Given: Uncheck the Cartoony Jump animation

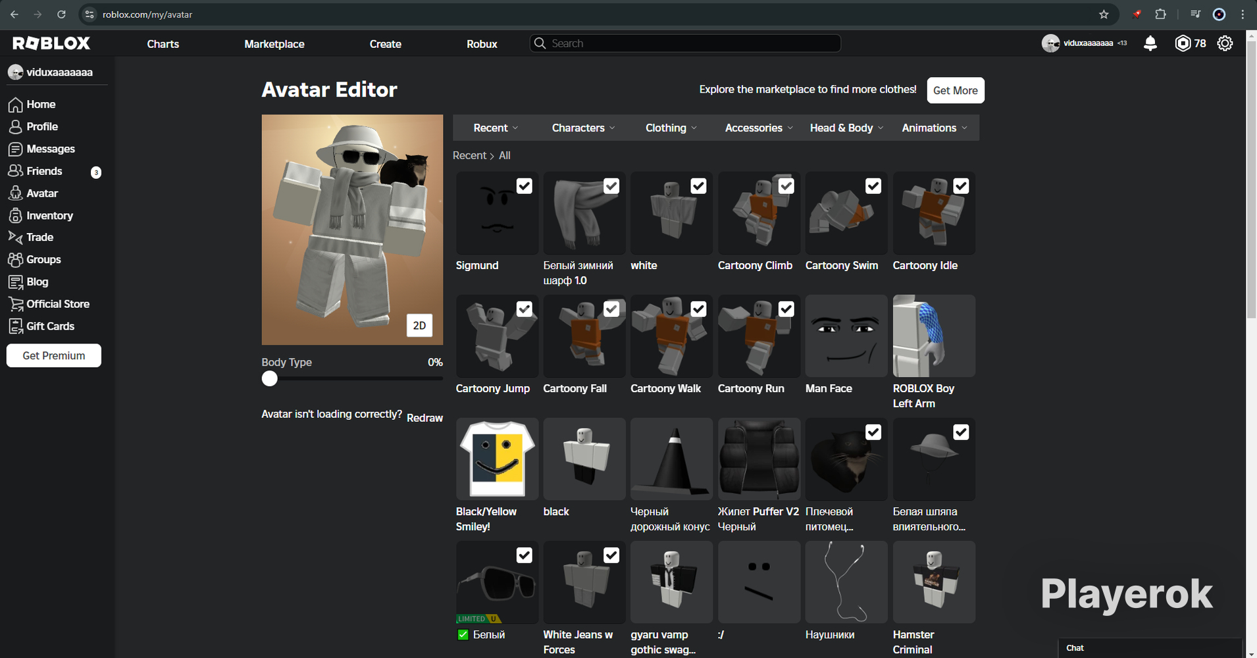Looking at the screenshot, I should [x=524, y=309].
